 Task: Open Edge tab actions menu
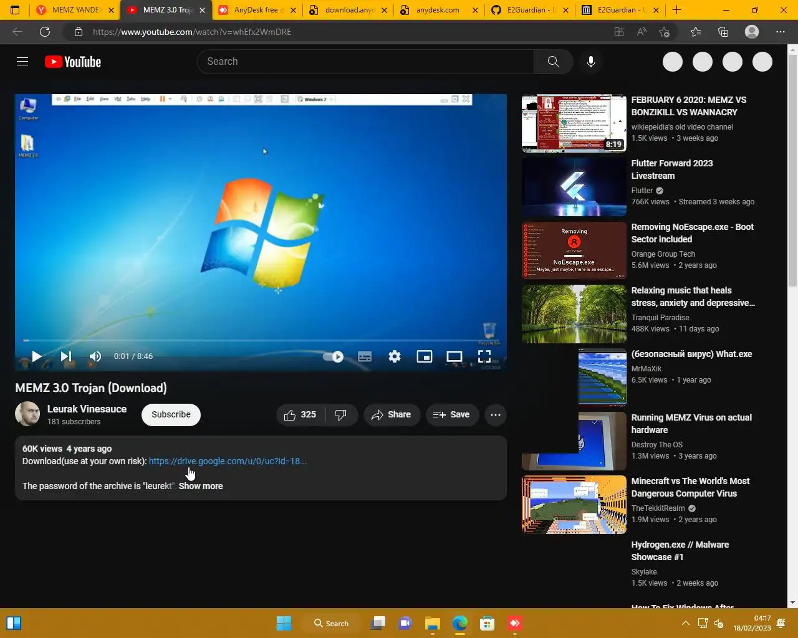click(15, 10)
